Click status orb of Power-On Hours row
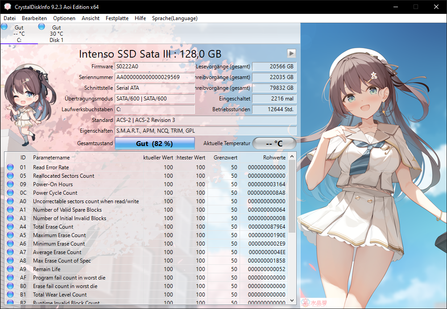The width and height of the screenshot is (447, 309). coord(10,184)
